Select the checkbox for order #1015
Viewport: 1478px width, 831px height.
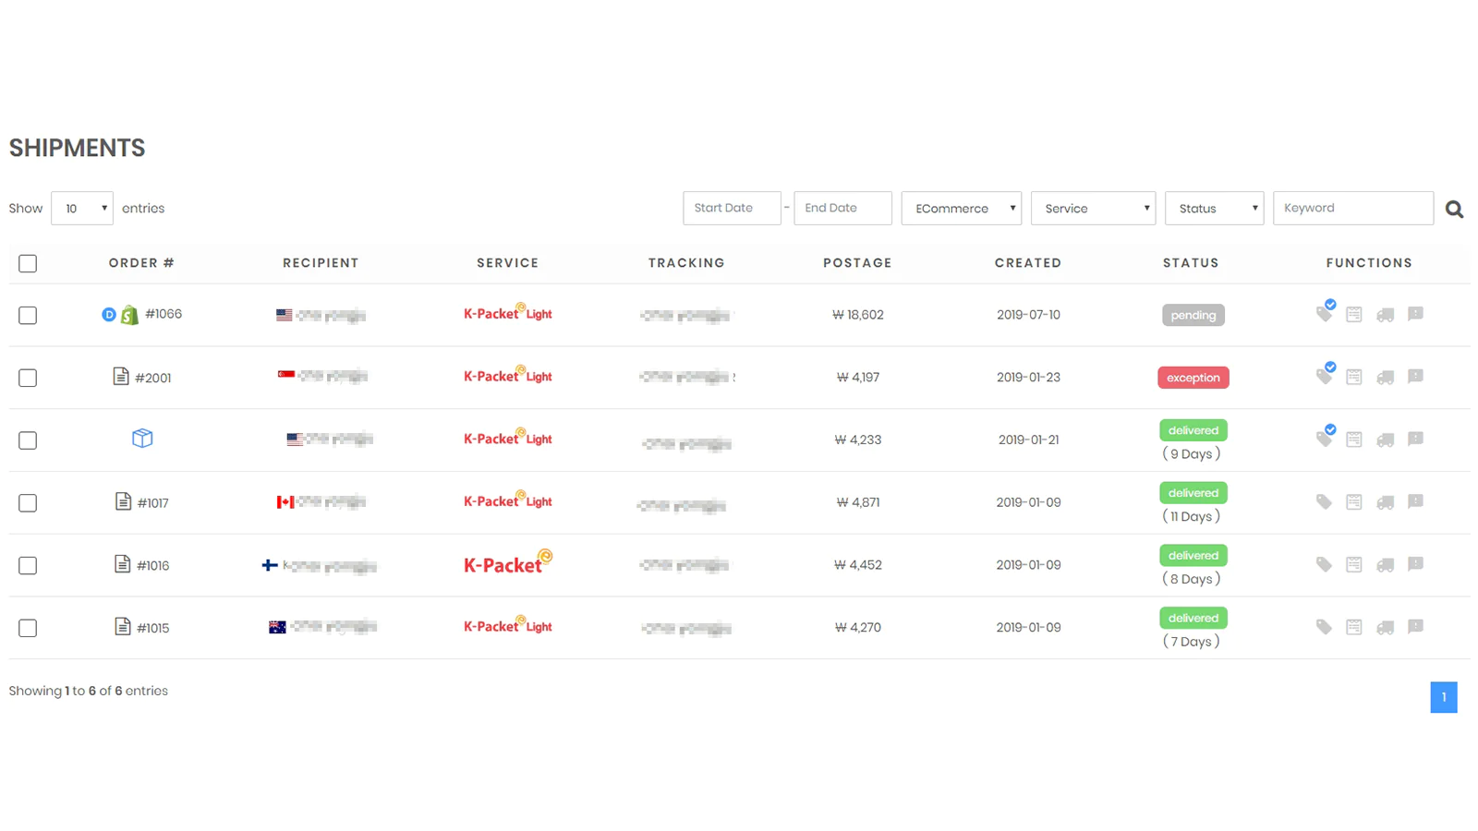pos(28,628)
